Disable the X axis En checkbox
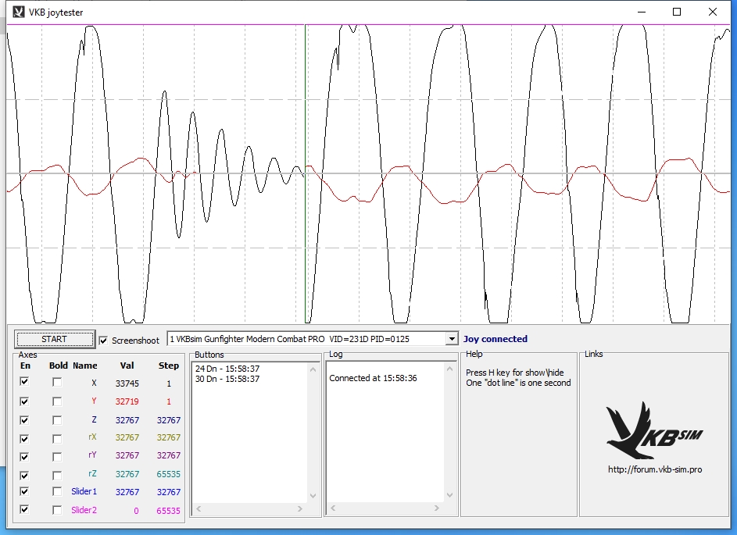Viewport: 737px width, 535px height. 25,383
